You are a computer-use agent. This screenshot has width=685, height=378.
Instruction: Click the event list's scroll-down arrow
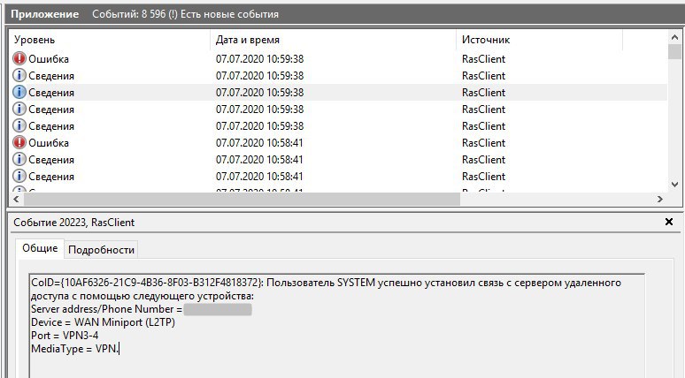pyautogui.click(x=675, y=184)
